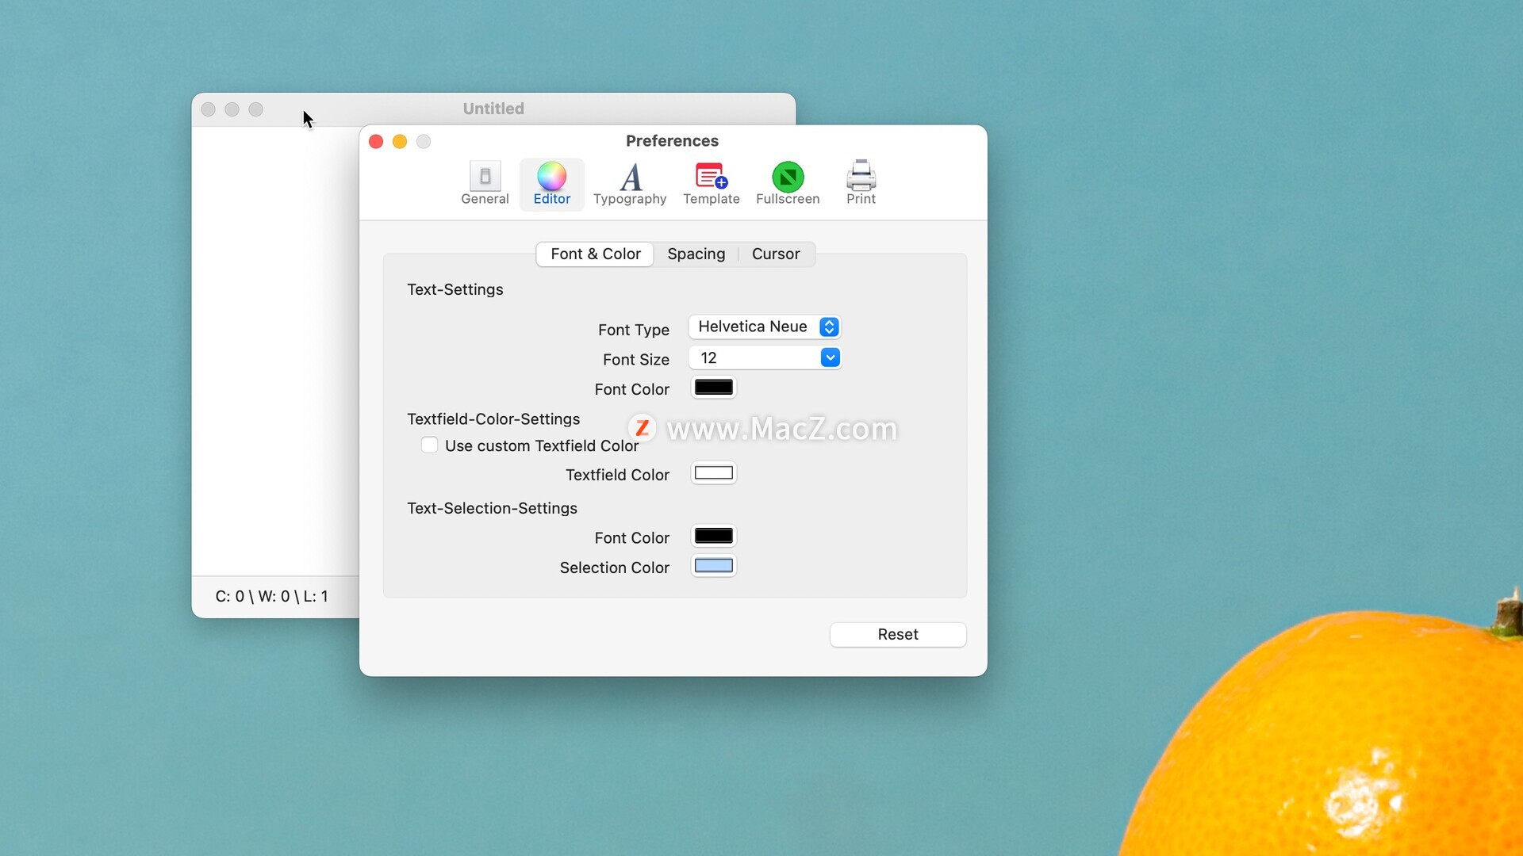Open the Selection Color swatch
The image size is (1523, 856).
pyautogui.click(x=714, y=566)
